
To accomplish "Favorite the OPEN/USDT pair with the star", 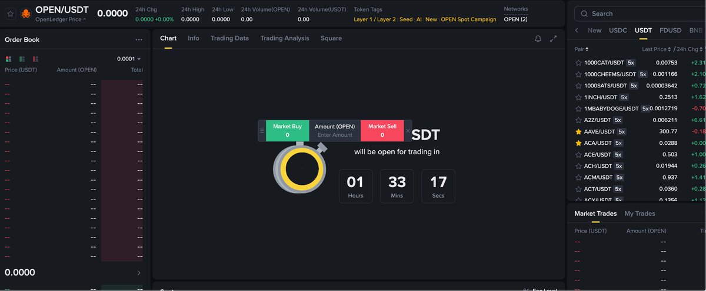I will 11,13.
